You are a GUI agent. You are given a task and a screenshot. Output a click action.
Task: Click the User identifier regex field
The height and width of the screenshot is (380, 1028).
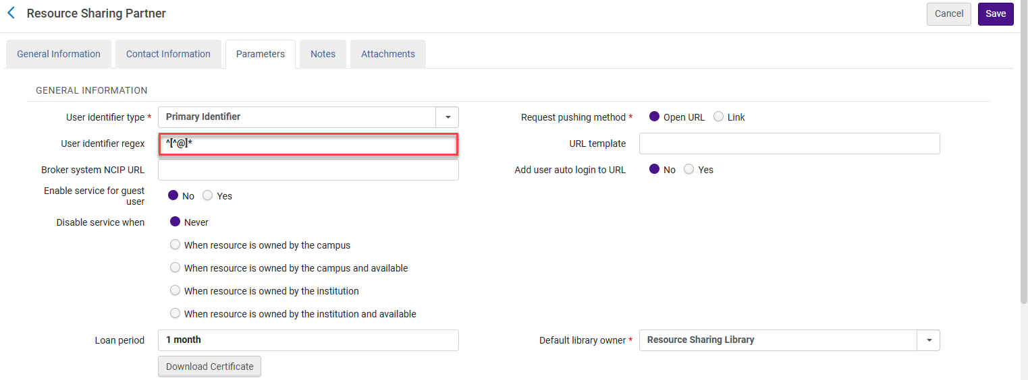tap(308, 144)
